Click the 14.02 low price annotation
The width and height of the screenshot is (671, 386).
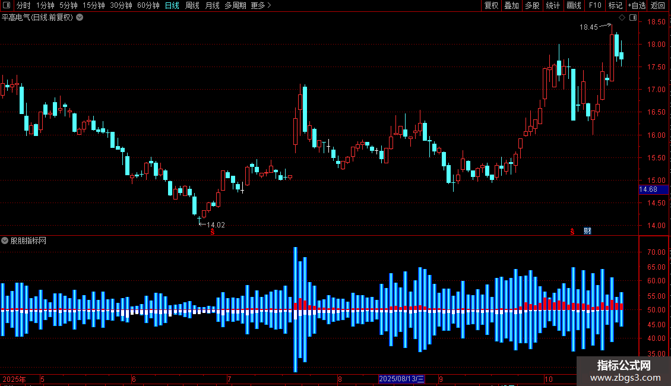pos(216,225)
